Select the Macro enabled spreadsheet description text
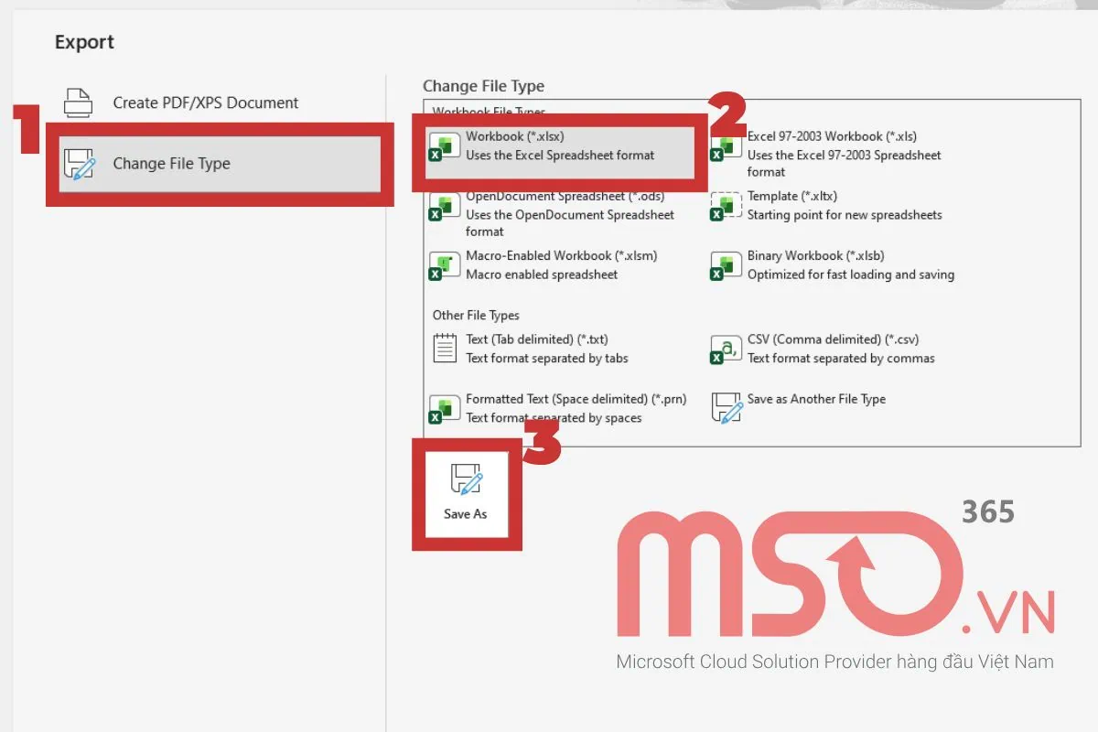1098x732 pixels. 542,274
